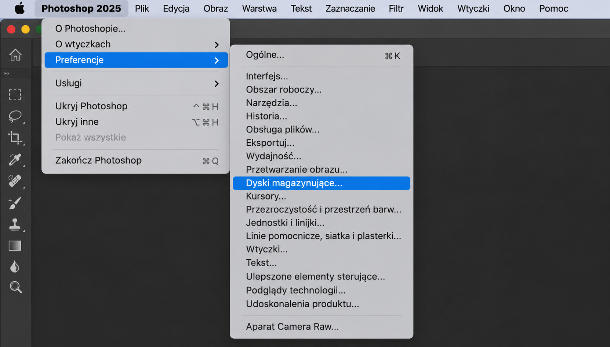Screen dimensions: 610x347
Task: Open Przetwarzanie obrazu... preferences
Action: click(322, 169)
